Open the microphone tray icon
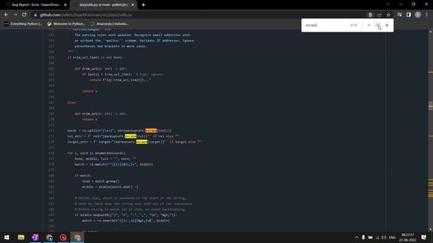The image size is (433, 243). (363, 238)
